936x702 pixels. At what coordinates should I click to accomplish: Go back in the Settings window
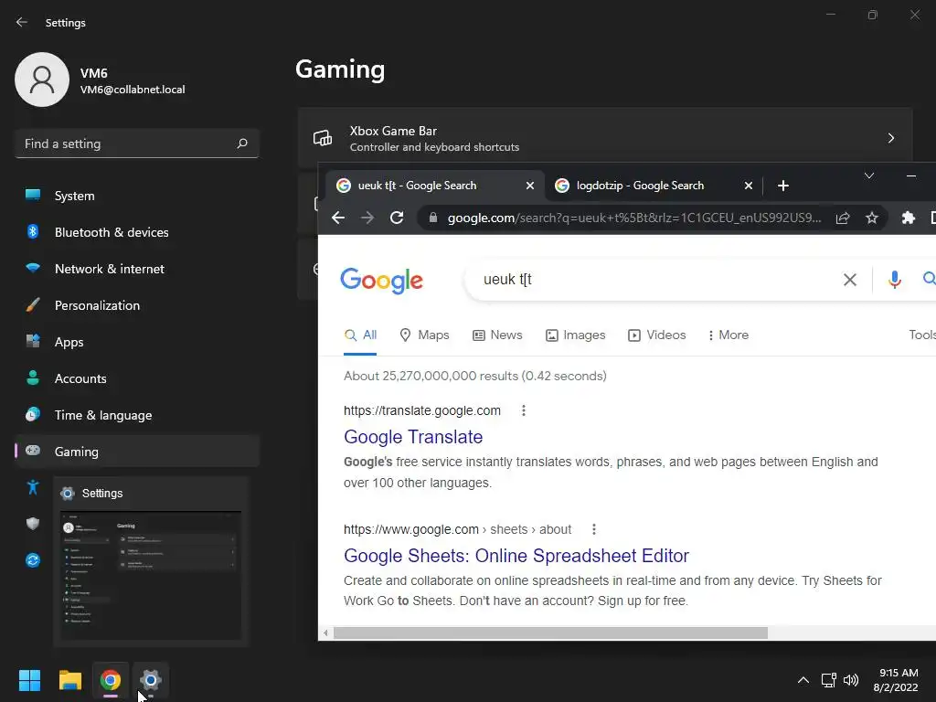pyautogui.click(x=22, y=22)
